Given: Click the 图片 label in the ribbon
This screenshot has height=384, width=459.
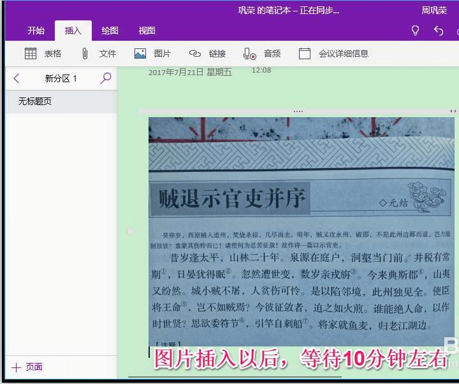Looking at the screenshot, I should tap(162, 53).
